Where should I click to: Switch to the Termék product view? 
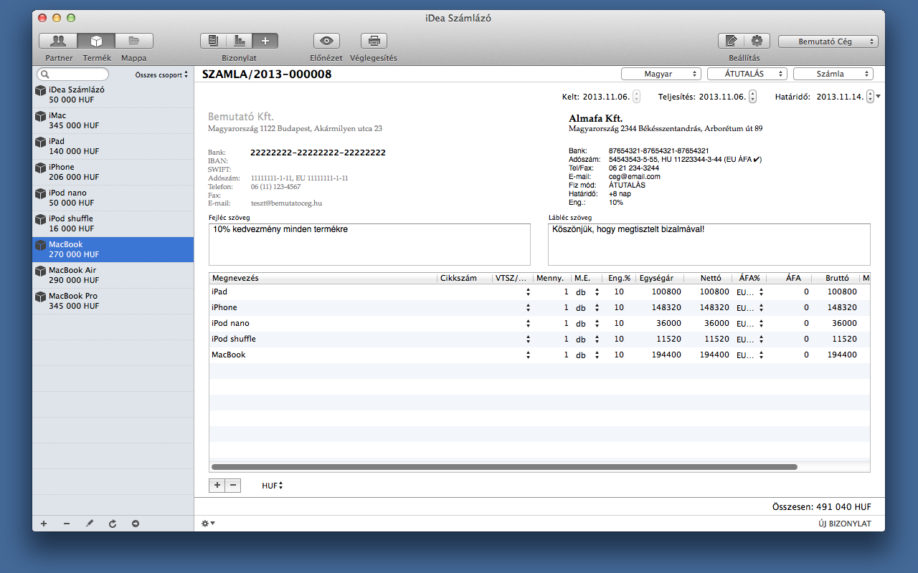97,41
